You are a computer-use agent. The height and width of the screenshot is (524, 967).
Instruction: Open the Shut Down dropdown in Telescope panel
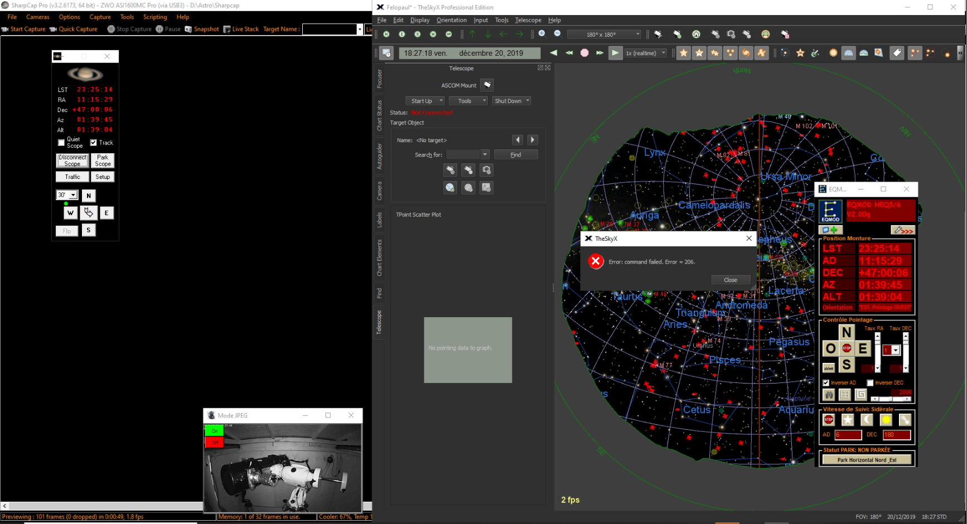[512, 101]
